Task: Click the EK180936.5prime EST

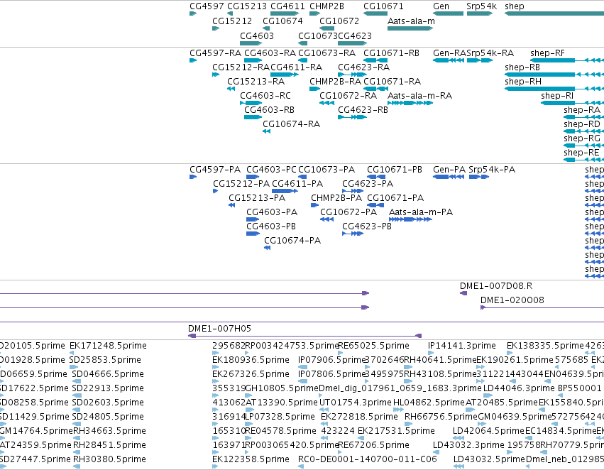Action: [215, 367]
